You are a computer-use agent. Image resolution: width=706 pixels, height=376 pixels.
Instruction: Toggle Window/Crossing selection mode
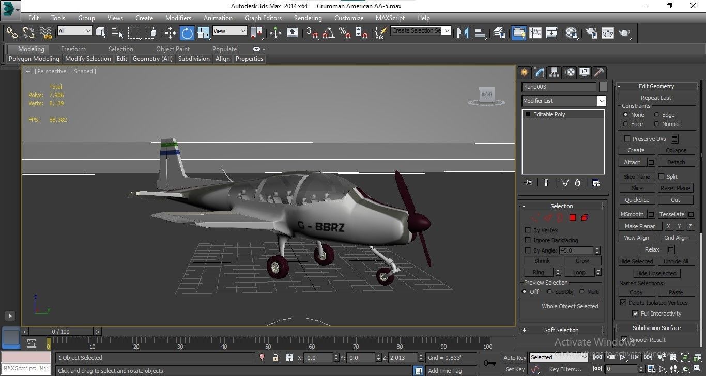[x=151, y=33]
